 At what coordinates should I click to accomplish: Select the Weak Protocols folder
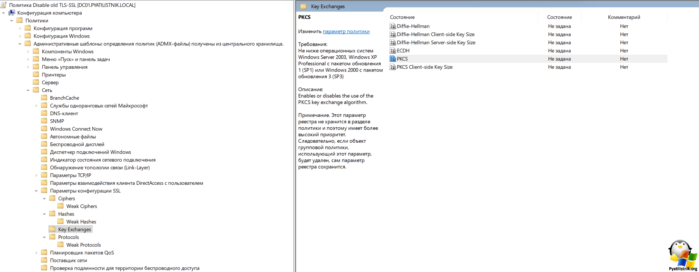(x=83, y=245)
